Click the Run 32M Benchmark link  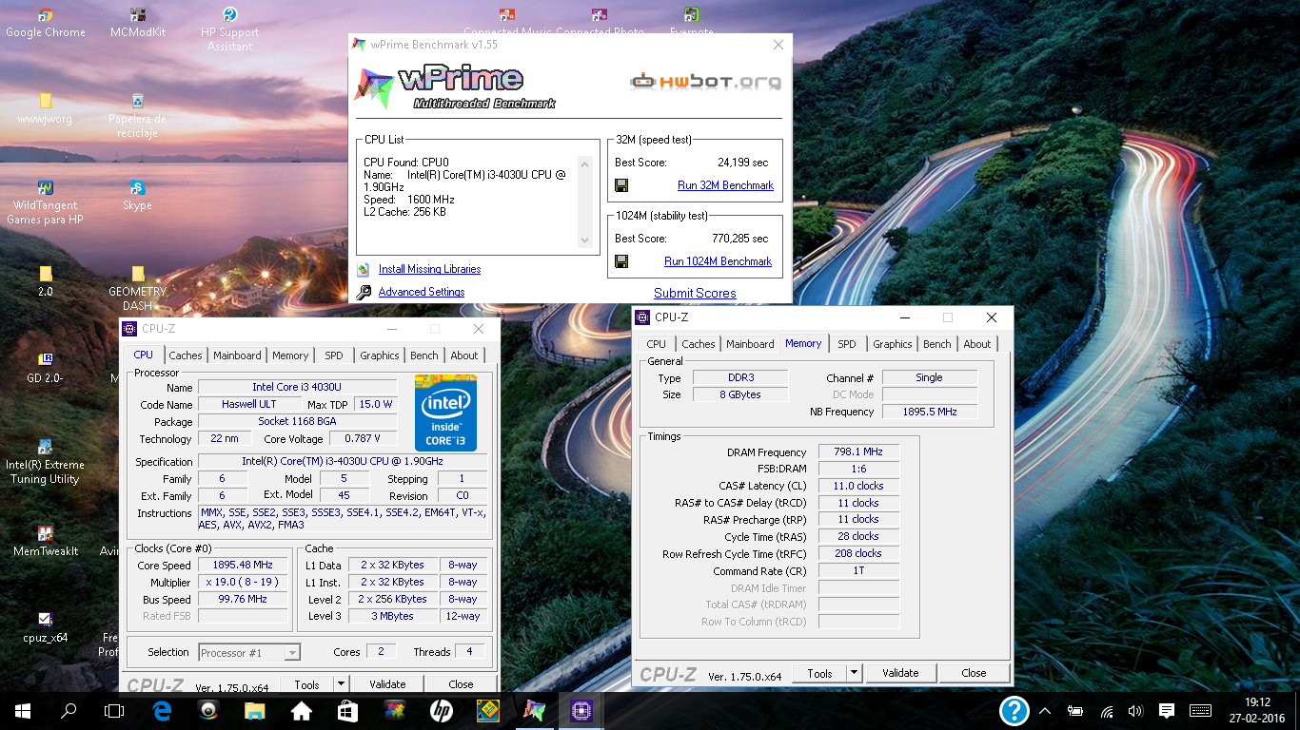tap(725, 185)
